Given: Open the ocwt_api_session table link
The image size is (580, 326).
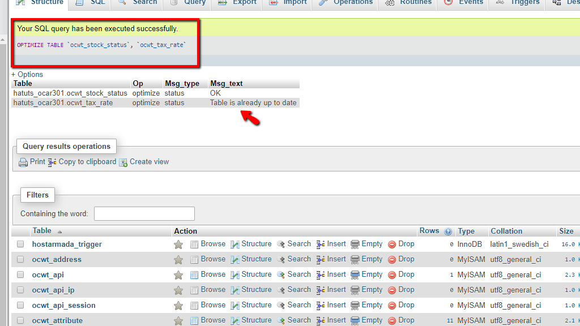Looking at the screenshot, I should [63, 305].
